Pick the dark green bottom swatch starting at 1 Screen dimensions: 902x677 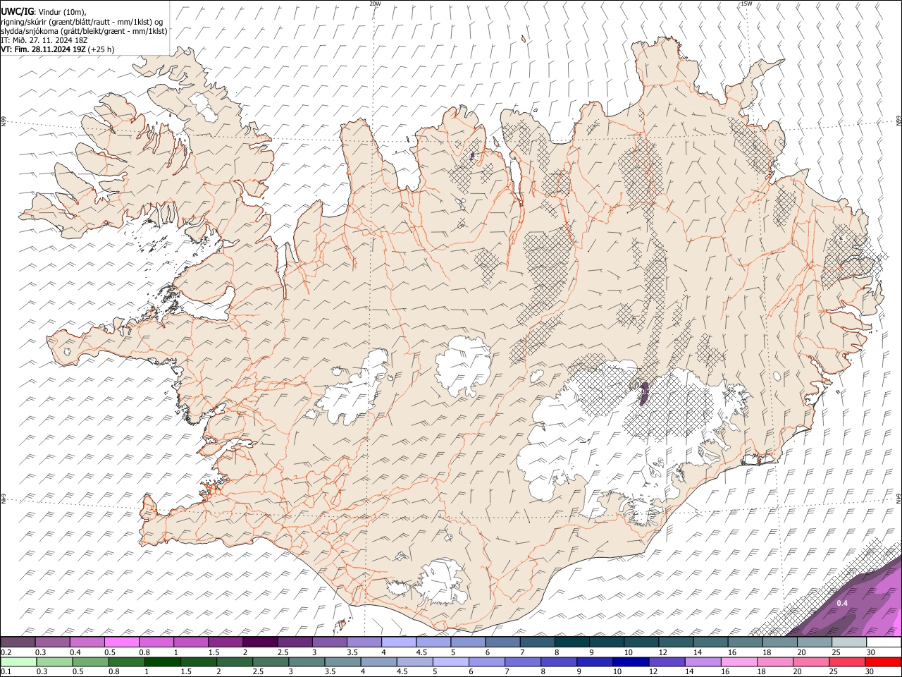[x=162, y=661]
